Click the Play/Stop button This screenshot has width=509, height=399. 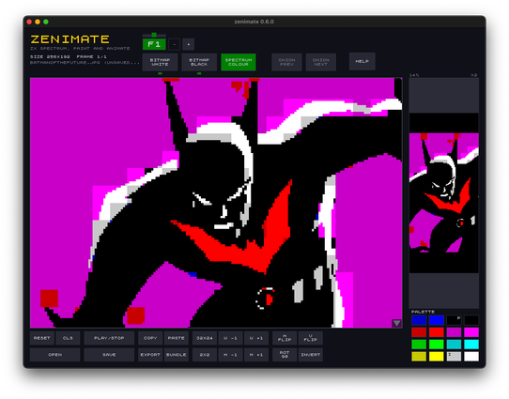(x=109, y=338)
